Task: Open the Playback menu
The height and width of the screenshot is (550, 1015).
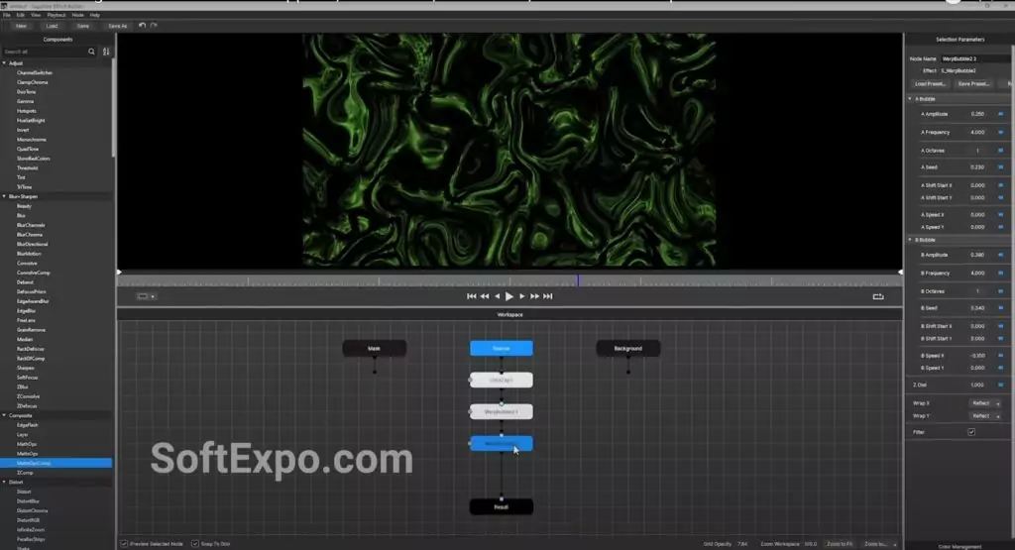Action: click(x=56, y=15)
